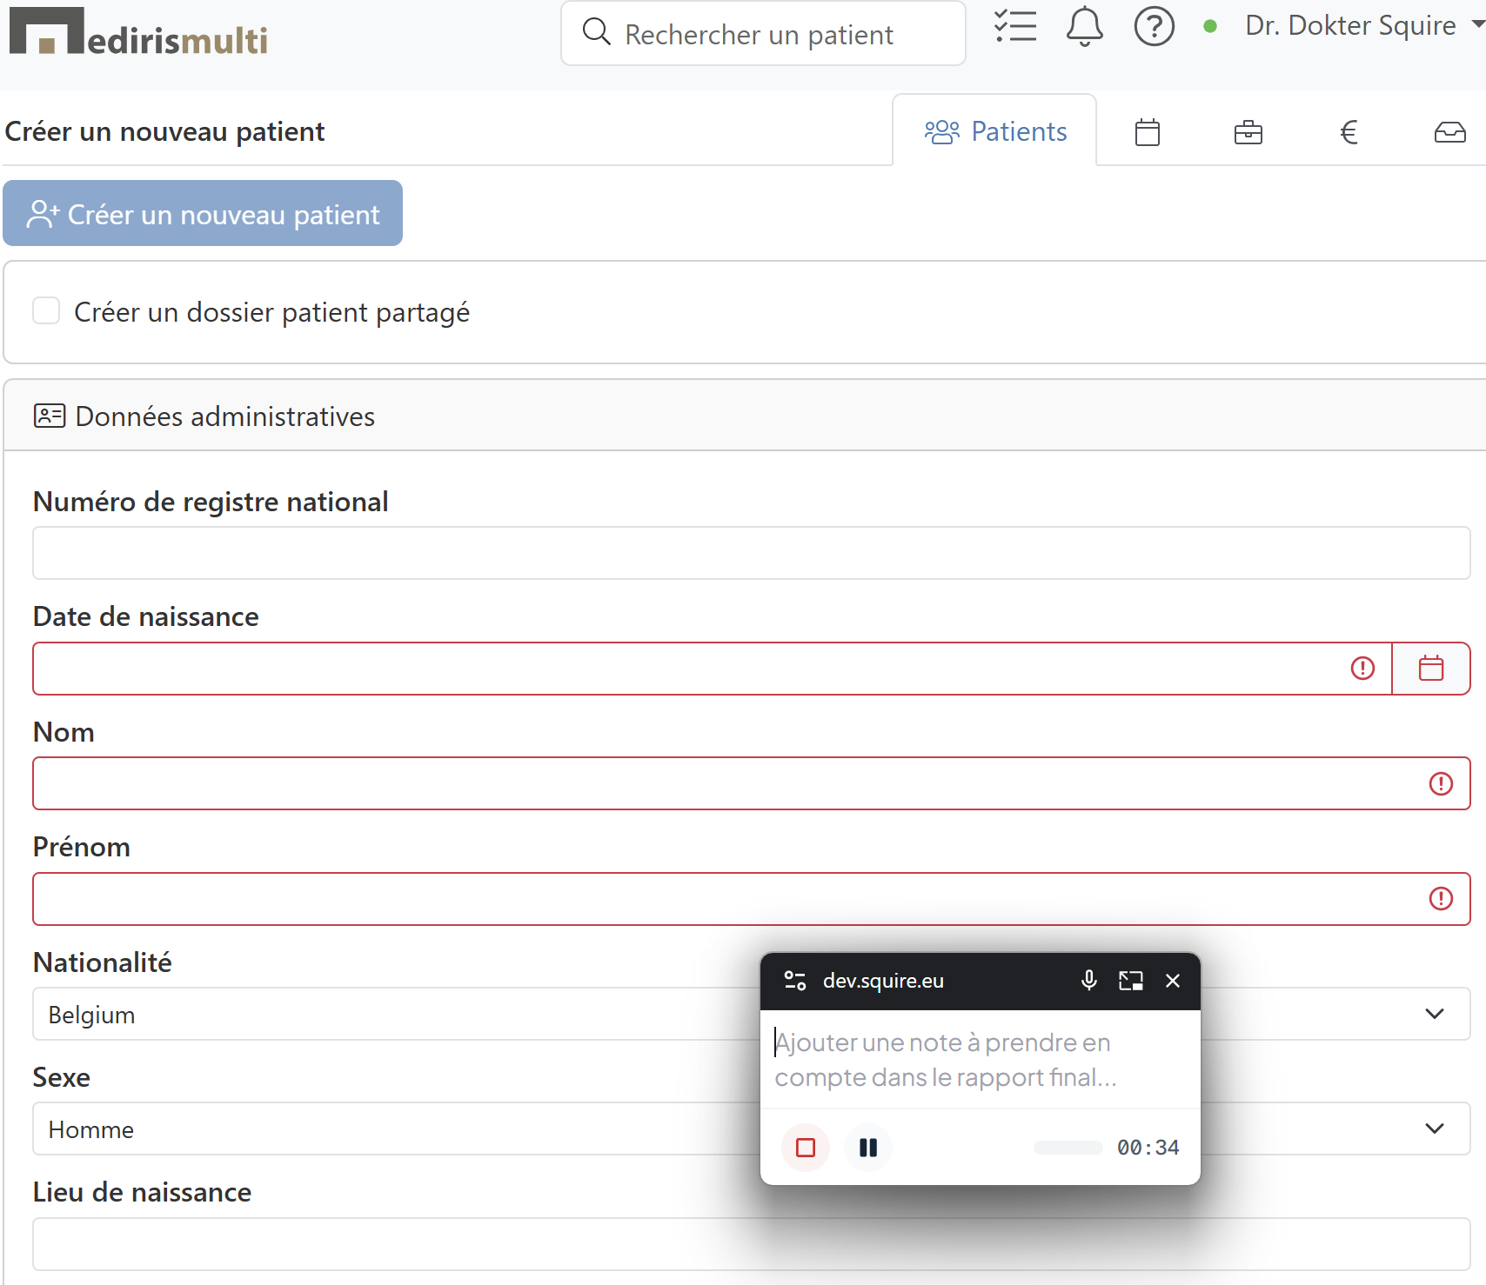Click the audio level bar in the recorder

(1068, 1148)
